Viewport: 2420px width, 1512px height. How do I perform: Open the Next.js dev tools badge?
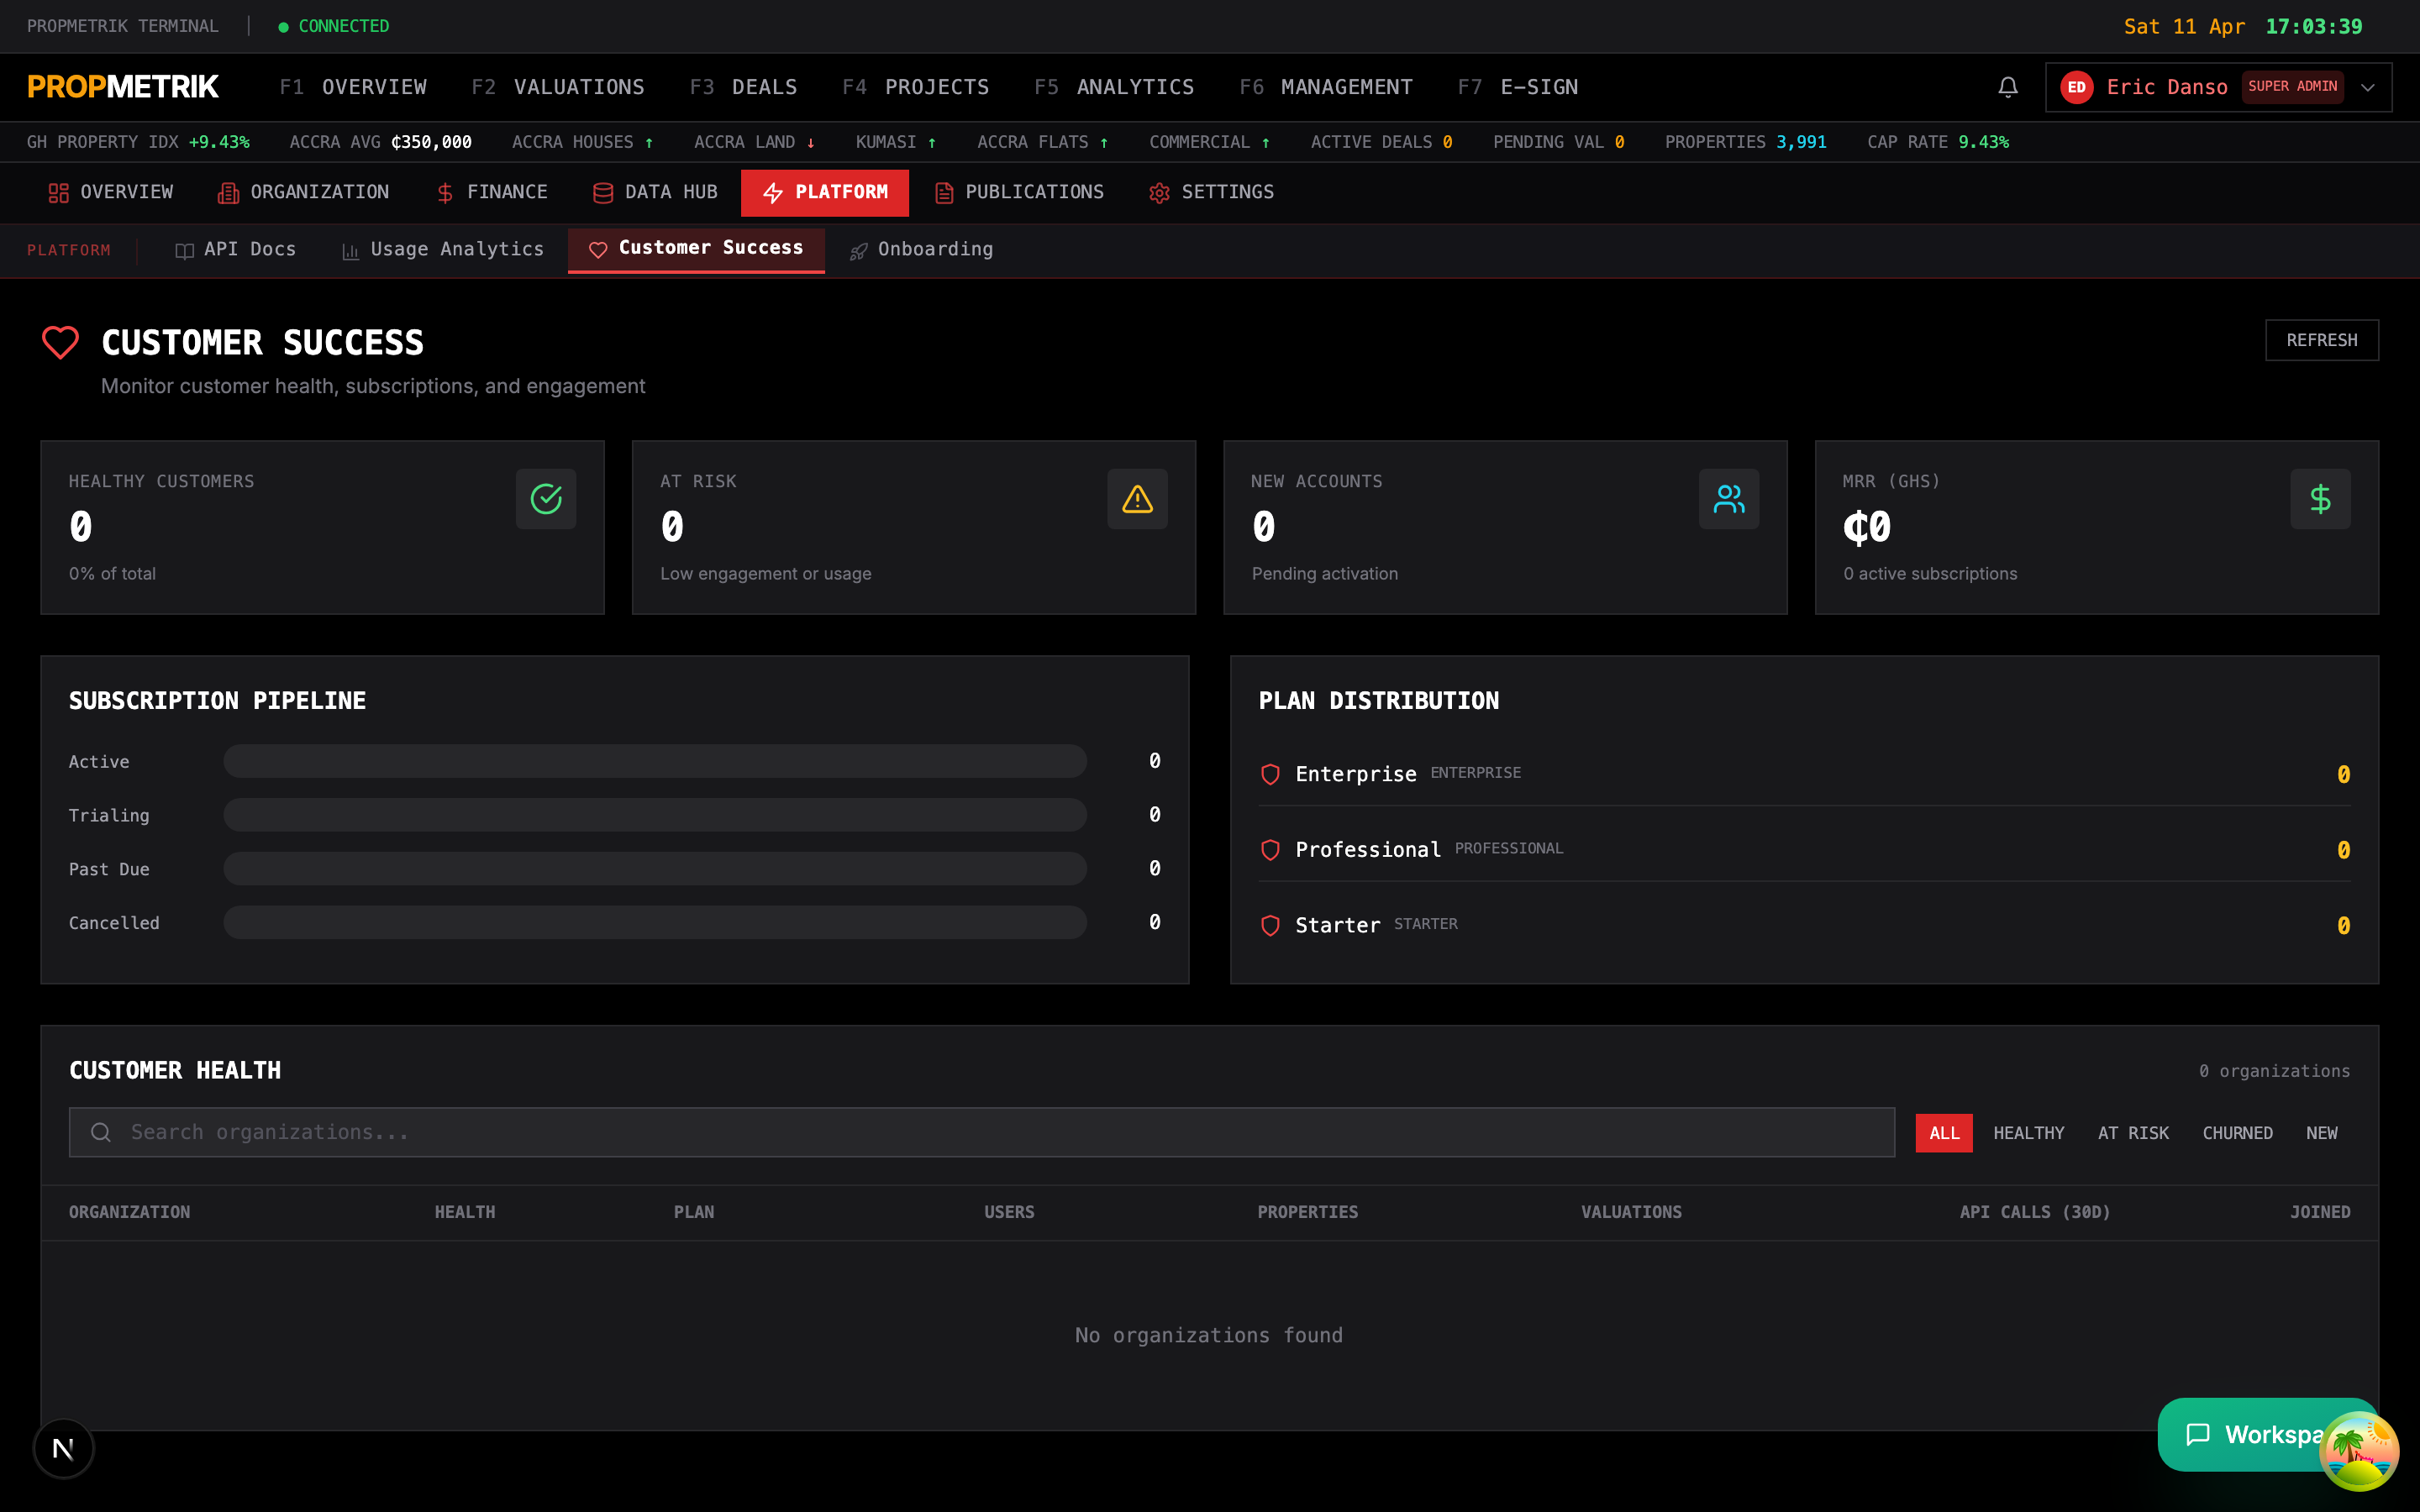63,1448
